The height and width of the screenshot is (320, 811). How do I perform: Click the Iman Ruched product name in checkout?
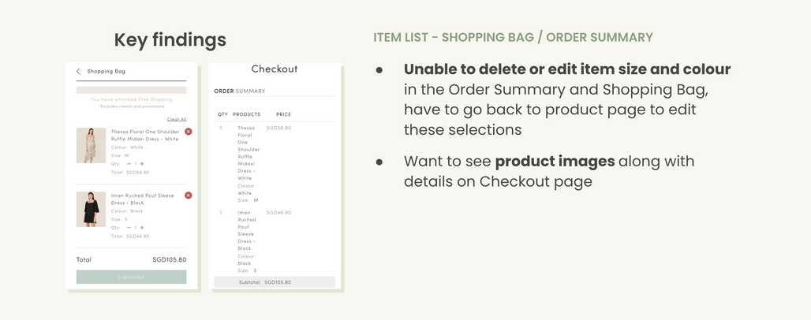click(245, 230)
